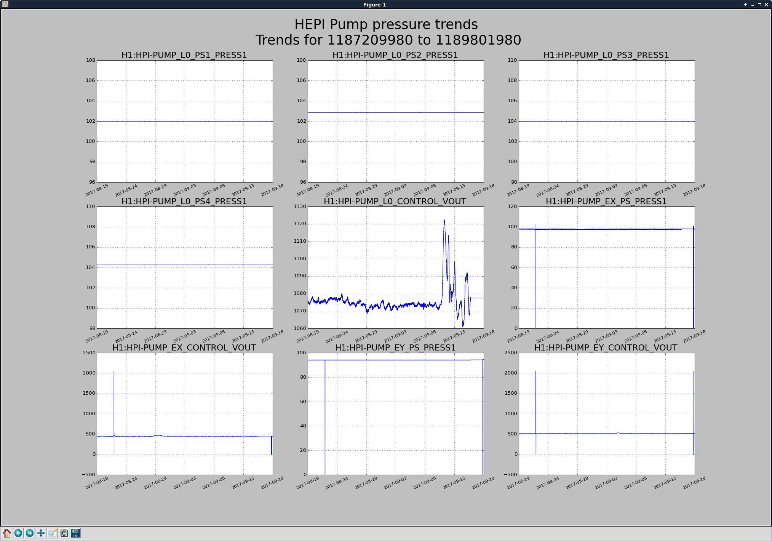Image resolution: width=772 pixels, height=541 pixels.
Task: Click the H1:HPI-PUMP_L0_PS3_PRESS1 plot title
Action: point(606,55)
